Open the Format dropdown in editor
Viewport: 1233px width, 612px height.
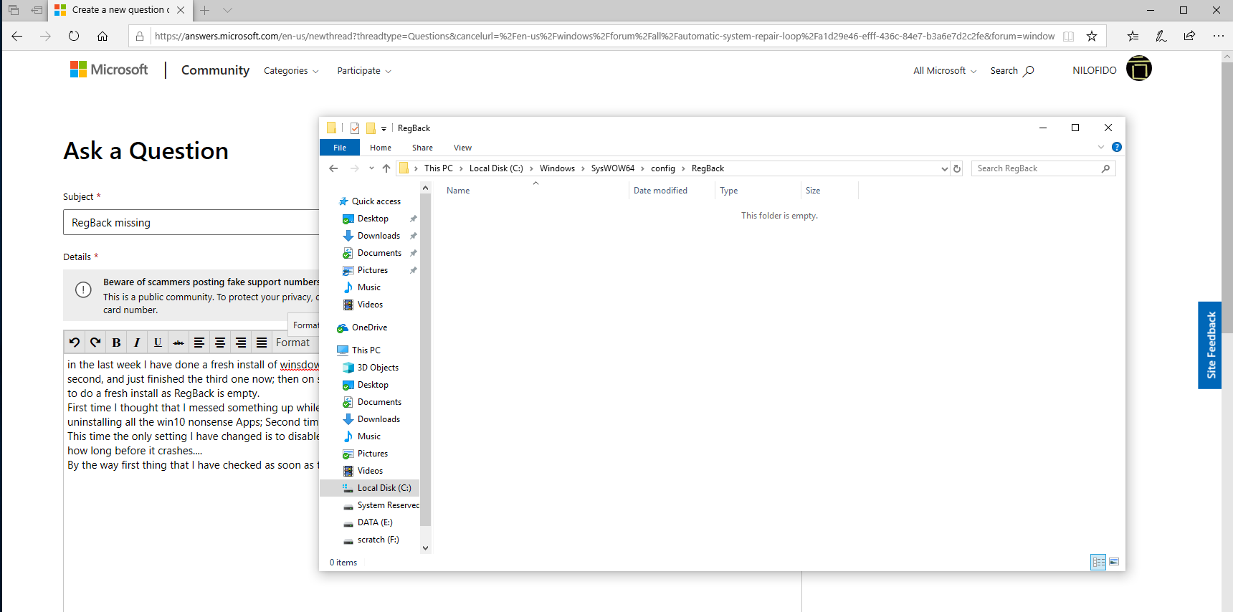coord(297,343)
